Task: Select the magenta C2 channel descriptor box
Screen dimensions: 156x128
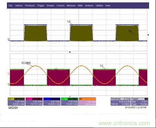Action: point(34,101)
